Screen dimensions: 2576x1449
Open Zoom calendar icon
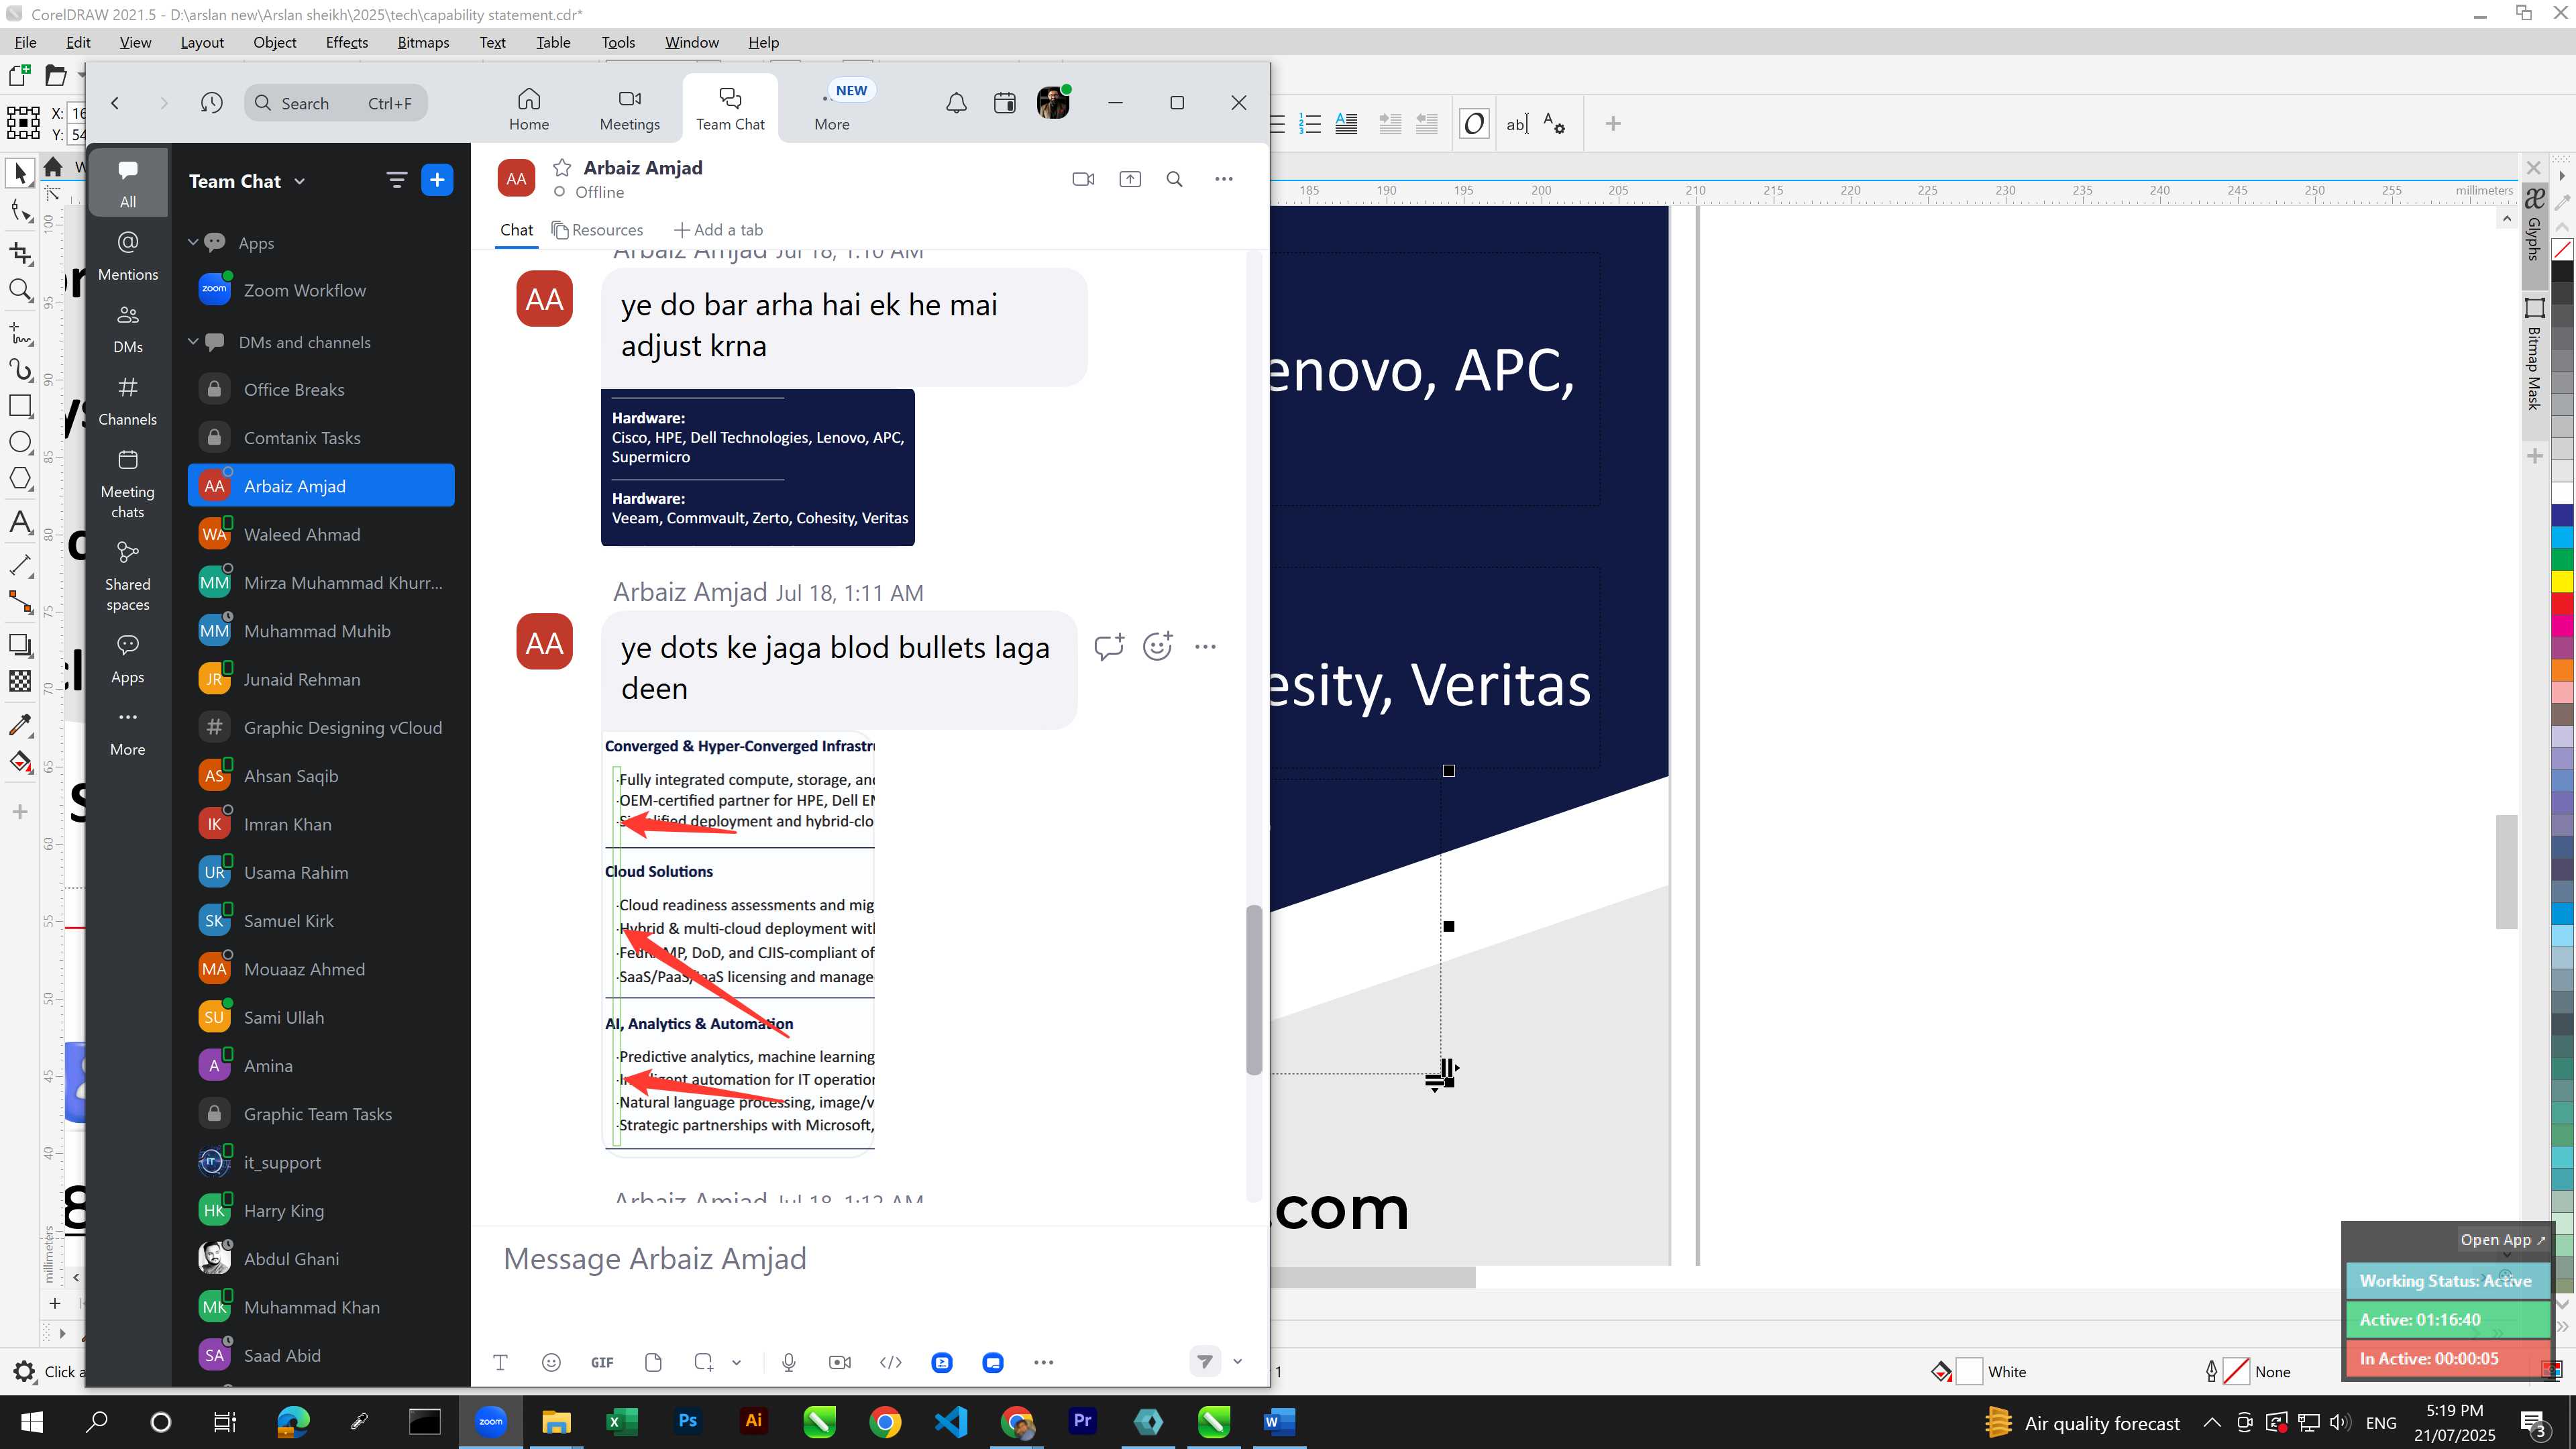tap(1005, 103)
